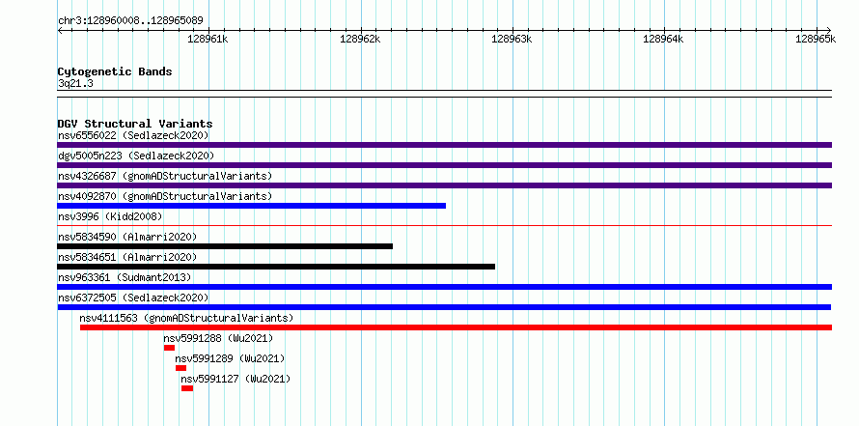Click the small red bar under nsv5991288
859x426 pixels.
pos(169,348)
